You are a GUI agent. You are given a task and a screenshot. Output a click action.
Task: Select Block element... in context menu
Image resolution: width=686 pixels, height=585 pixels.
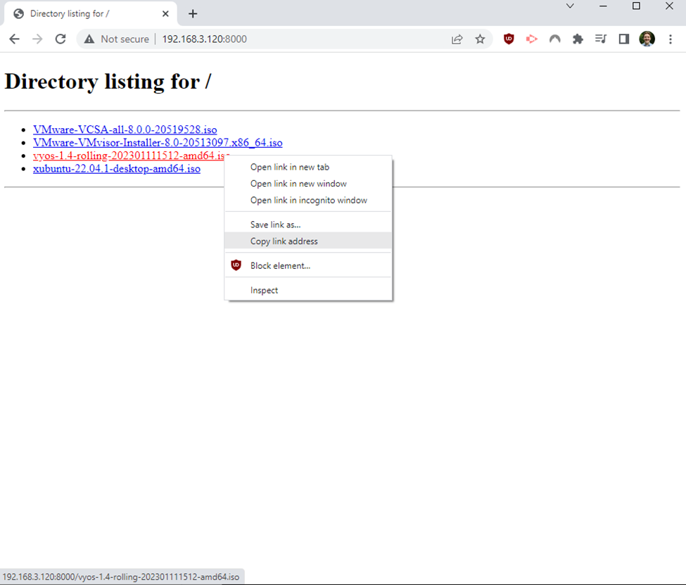click(308, 265)
